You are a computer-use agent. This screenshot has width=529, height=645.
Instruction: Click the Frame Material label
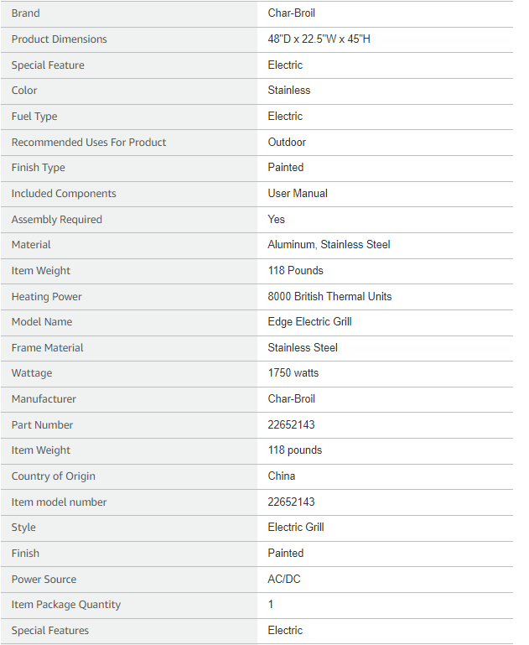tap(47, 348)
